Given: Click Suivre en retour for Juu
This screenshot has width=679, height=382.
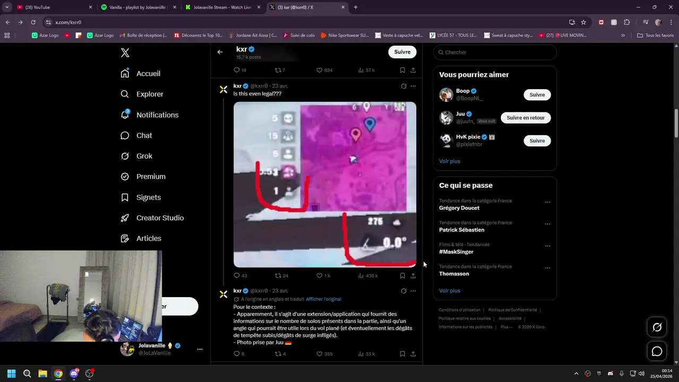Looking at the screenshot, I should 525,118.
